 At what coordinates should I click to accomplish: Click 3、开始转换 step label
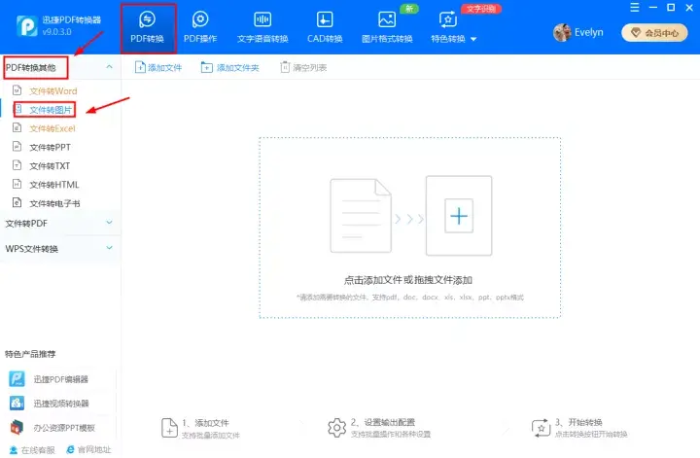(x=578, y=422)
